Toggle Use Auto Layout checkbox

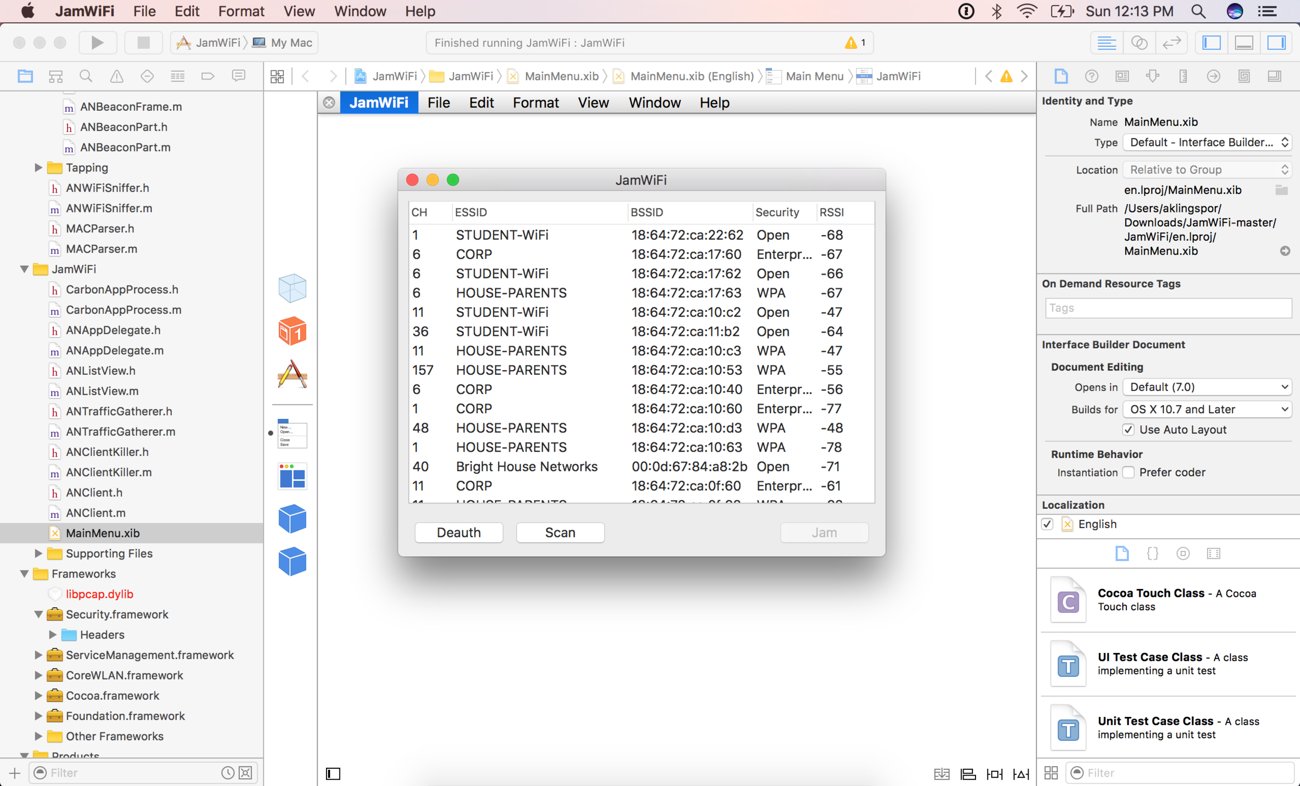click(x=1128, y=429)
